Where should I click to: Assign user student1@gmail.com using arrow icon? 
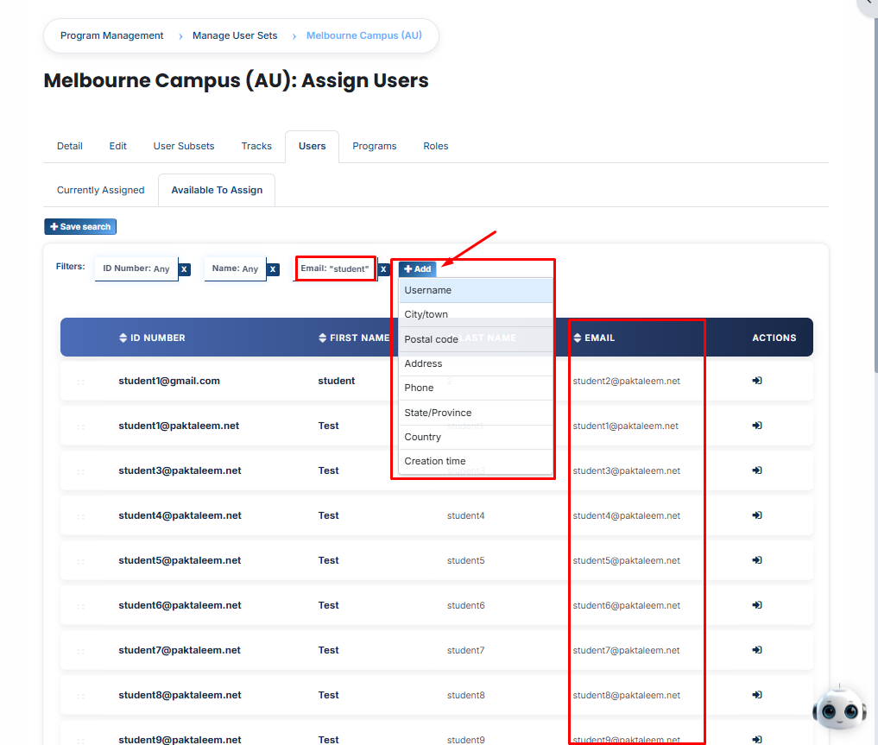(x=757, y=381)
